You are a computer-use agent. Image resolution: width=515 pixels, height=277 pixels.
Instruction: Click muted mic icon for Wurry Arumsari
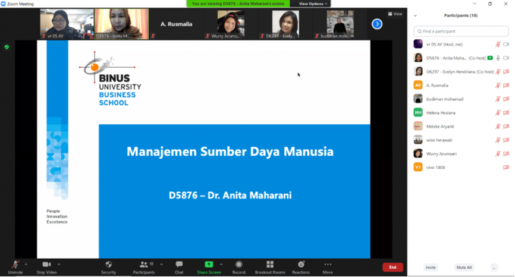pyautogui.click(x=498, y=153)
